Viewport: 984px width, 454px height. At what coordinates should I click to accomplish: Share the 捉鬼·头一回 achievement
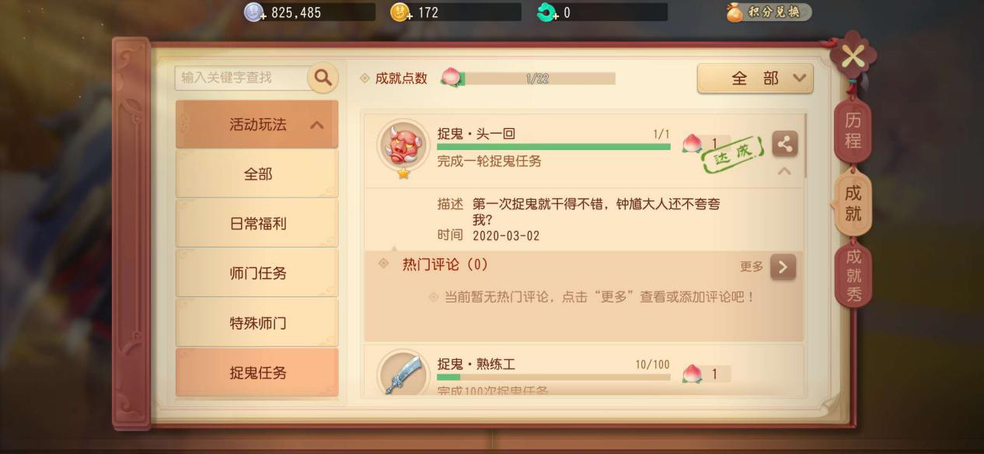[784, 144]
